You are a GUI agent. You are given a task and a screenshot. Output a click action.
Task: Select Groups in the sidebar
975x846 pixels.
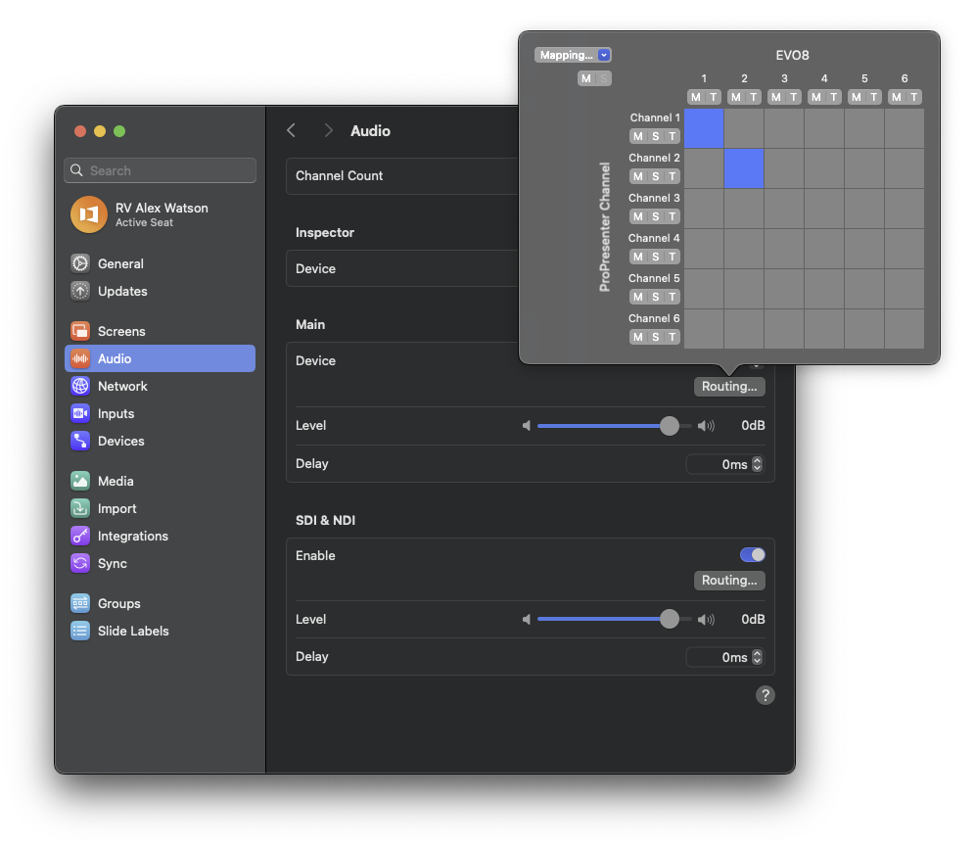[118, 603]
